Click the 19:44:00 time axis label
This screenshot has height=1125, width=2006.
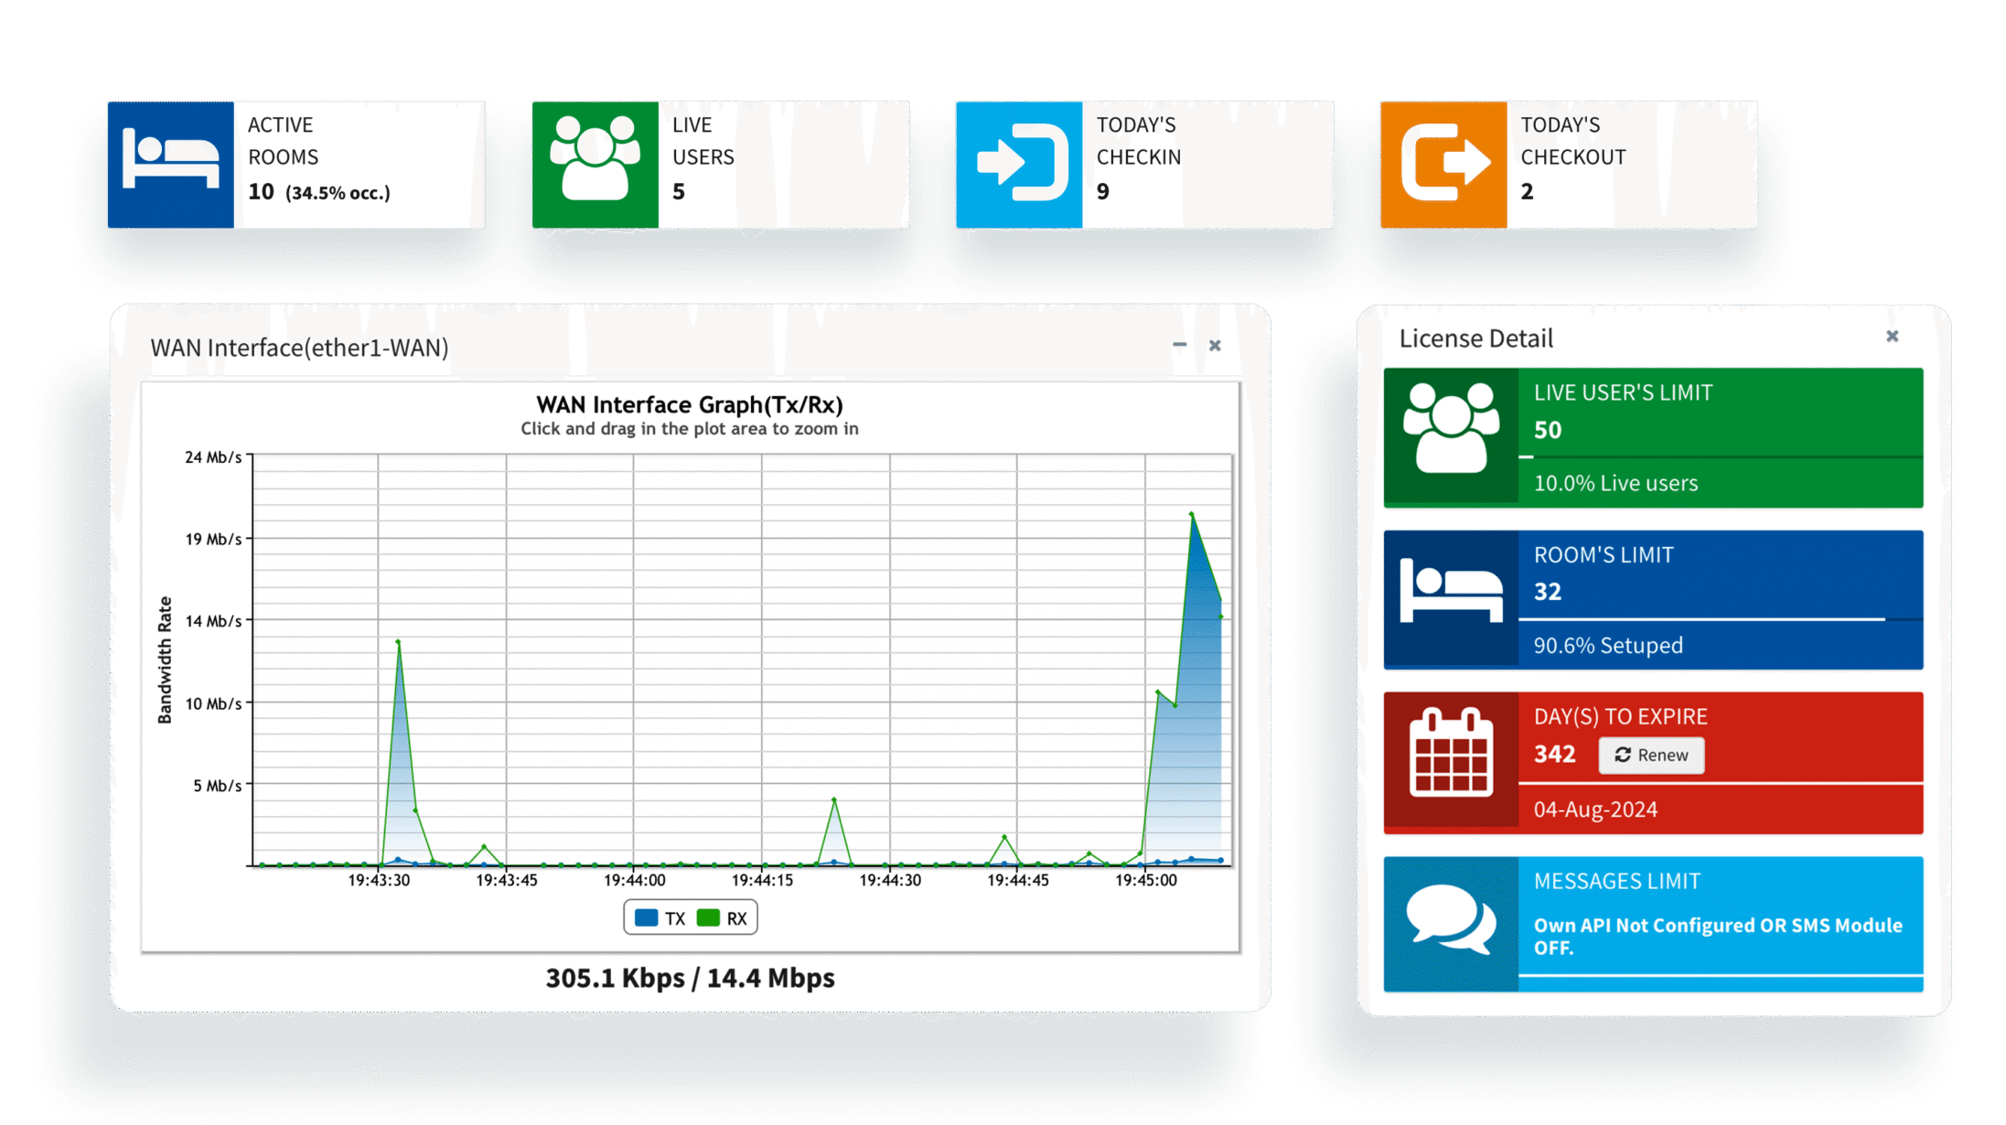click(x=634, y=881)
